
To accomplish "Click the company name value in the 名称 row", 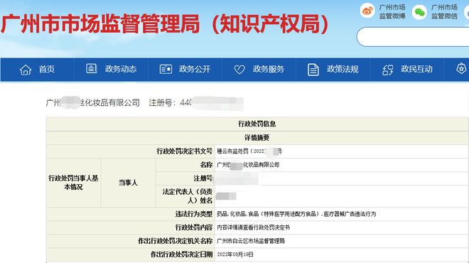I will click(x=248, y=165).
